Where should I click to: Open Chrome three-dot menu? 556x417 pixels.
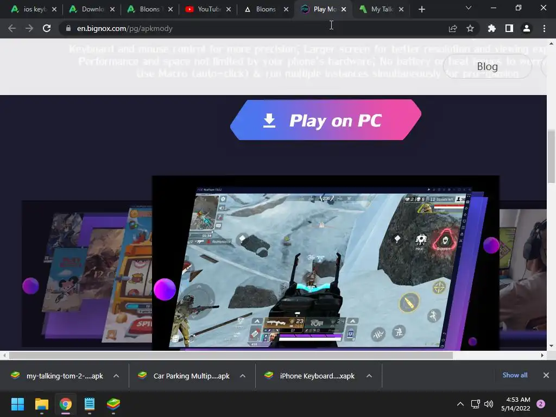point(544,28)
